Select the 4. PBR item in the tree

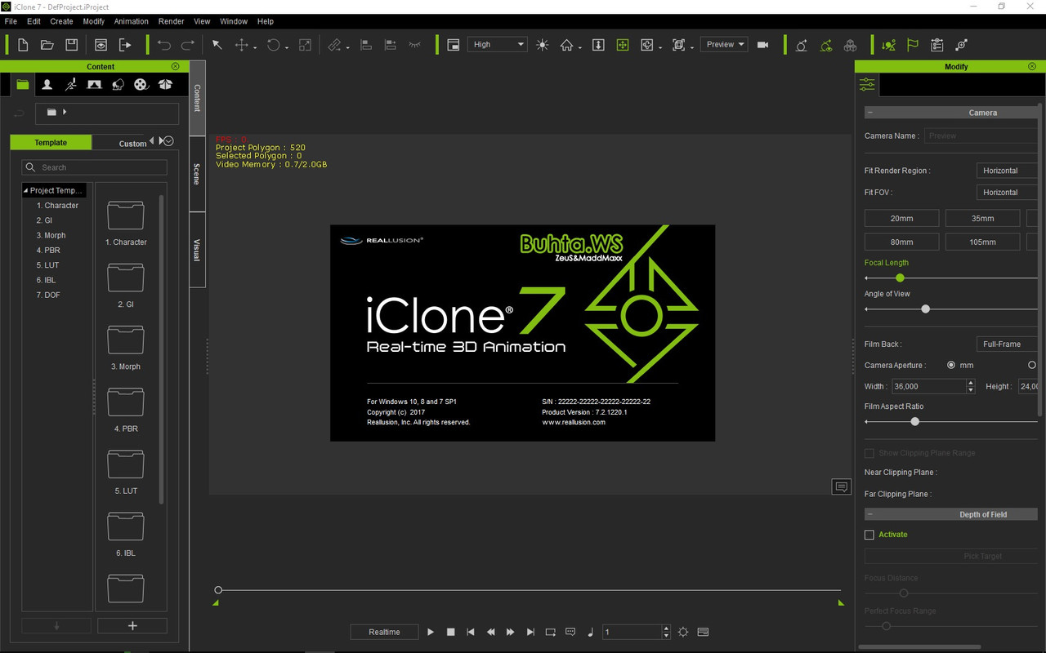pos(47,251)
